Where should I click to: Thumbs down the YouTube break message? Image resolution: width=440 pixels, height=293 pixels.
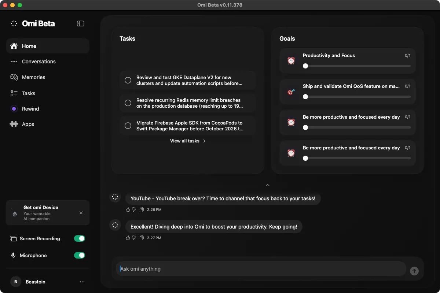[x=134, y=210]
